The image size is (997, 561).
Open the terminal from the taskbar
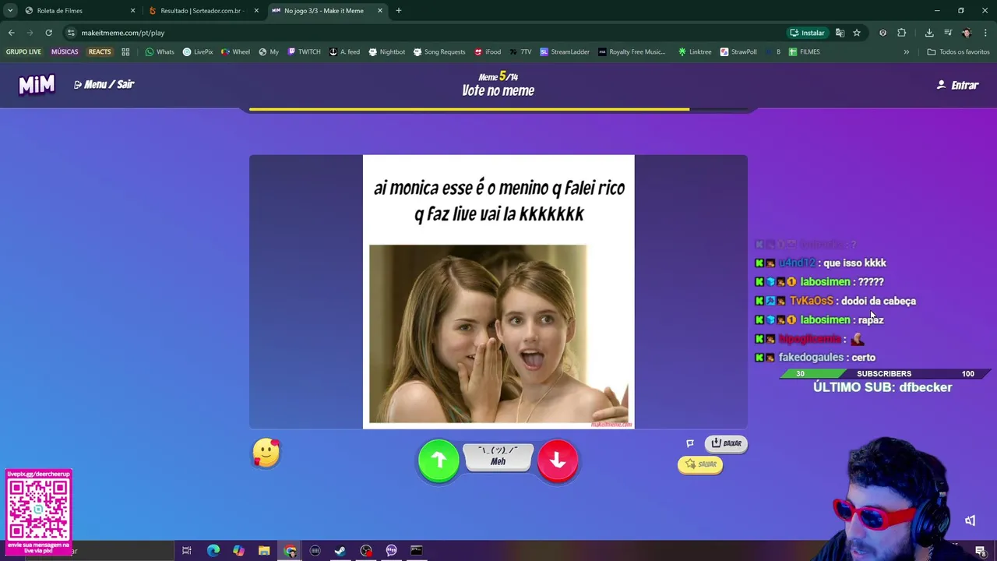[417, 551]
